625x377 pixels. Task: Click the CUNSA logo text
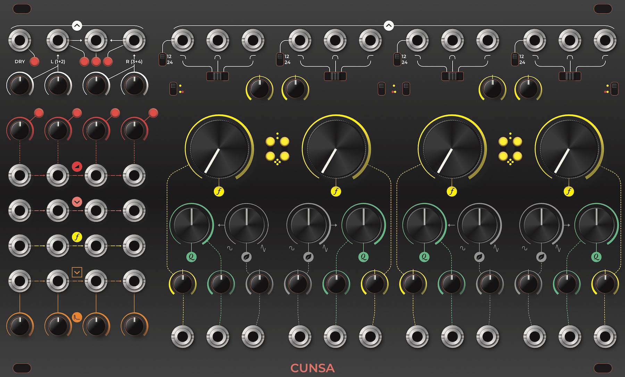312,368
